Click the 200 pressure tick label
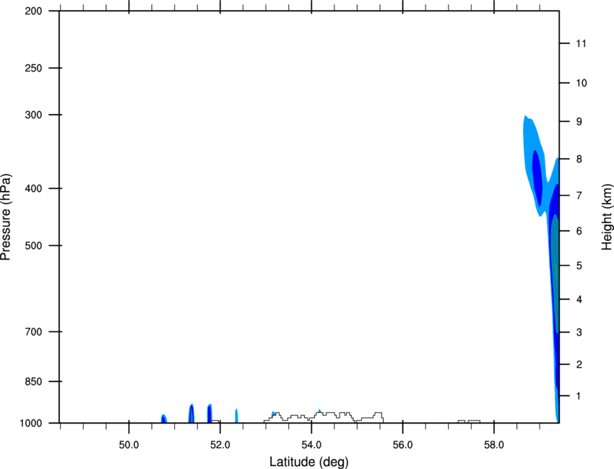The height and width of the screenshot is (469, 614). (33, 11)
